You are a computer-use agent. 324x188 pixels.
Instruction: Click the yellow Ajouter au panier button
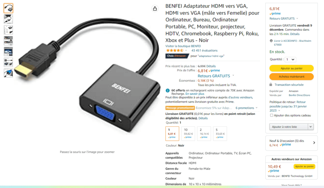tap(291, 68)
